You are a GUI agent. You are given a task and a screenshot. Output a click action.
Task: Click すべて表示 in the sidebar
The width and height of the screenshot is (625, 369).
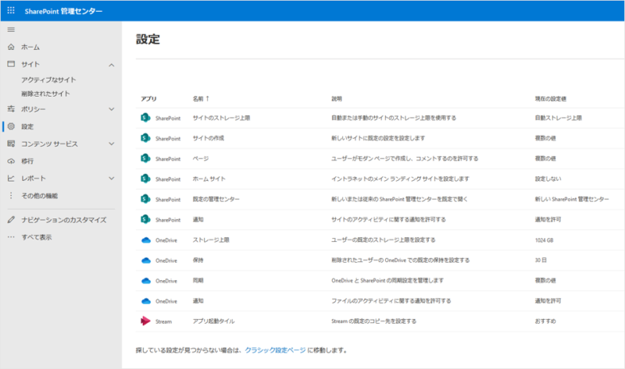pos(37,237)
